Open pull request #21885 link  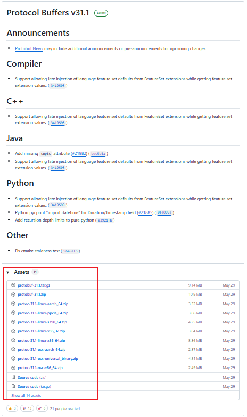point(145,212)
